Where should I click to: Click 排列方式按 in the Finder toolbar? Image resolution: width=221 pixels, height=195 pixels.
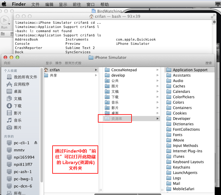coord(73,63)
